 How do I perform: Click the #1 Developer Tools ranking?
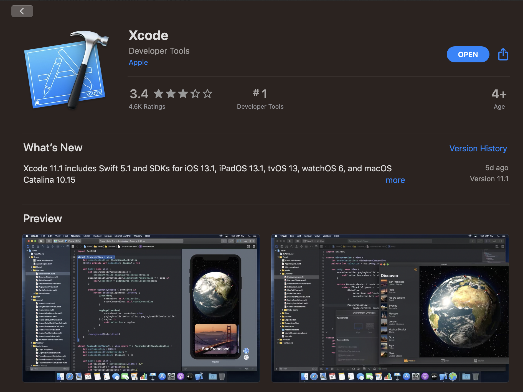click(260, 99)
